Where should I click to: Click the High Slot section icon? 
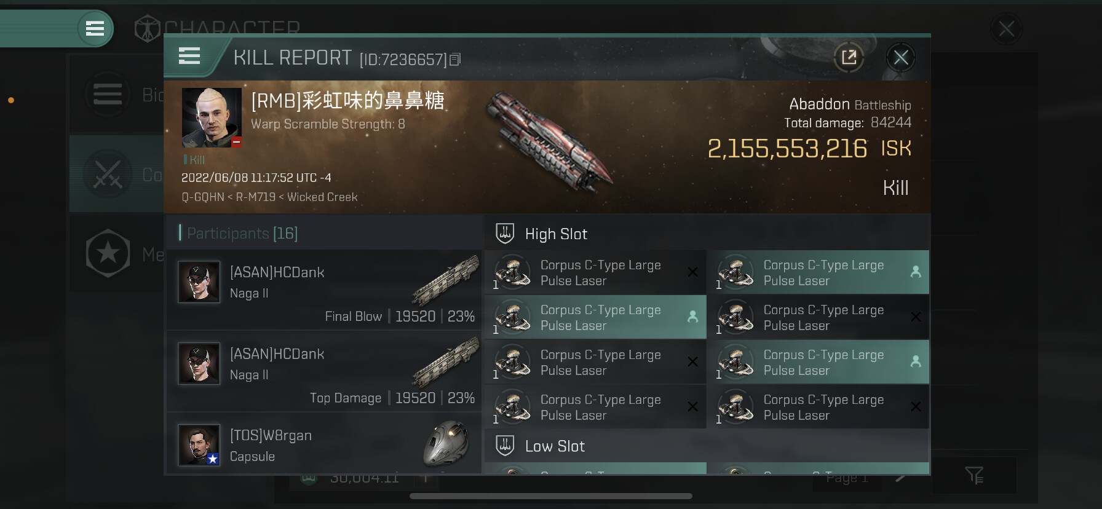(505, 234)
